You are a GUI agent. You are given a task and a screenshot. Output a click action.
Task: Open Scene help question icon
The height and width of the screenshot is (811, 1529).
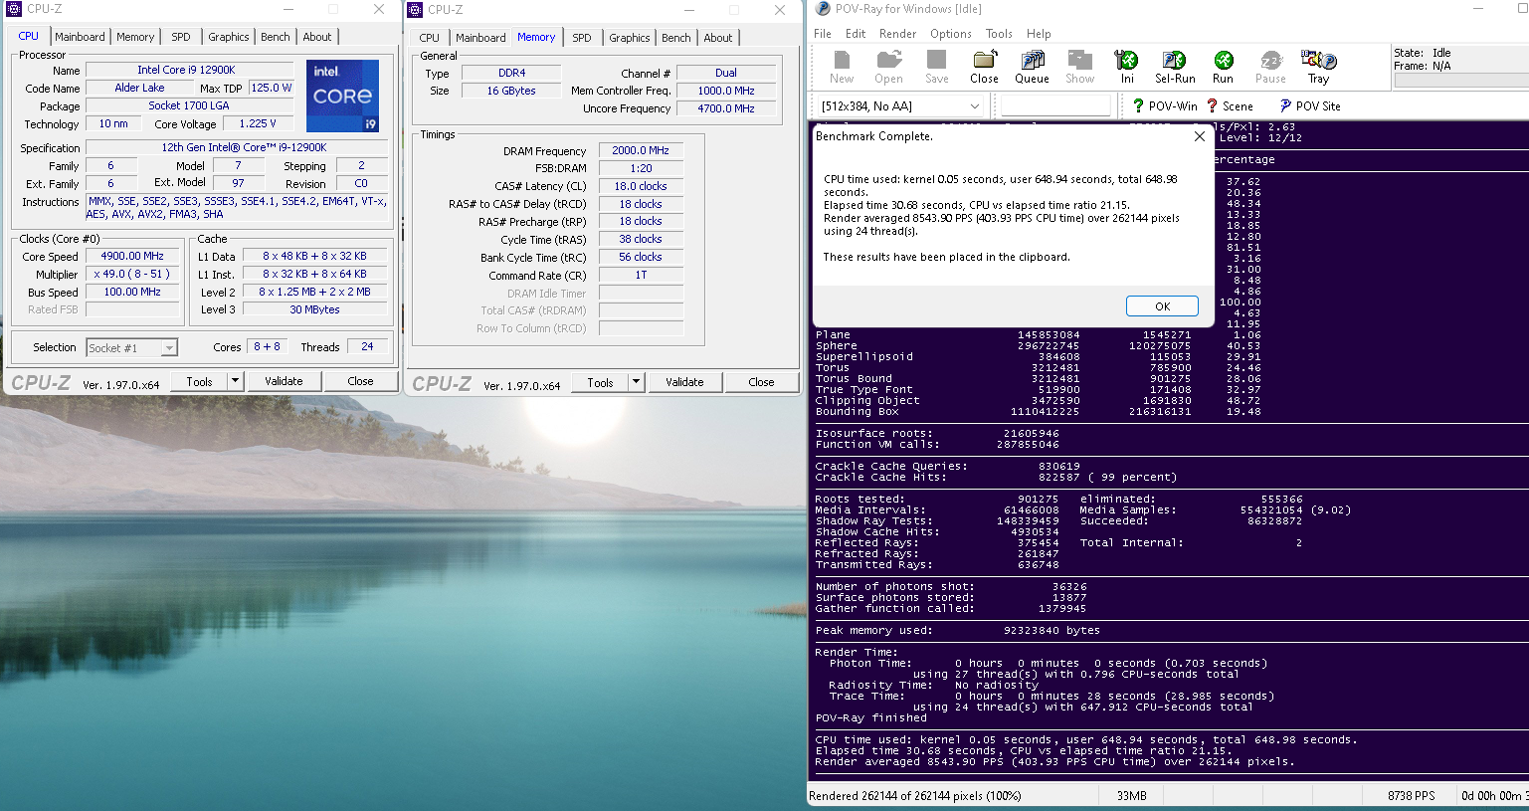click(1212, 105)
